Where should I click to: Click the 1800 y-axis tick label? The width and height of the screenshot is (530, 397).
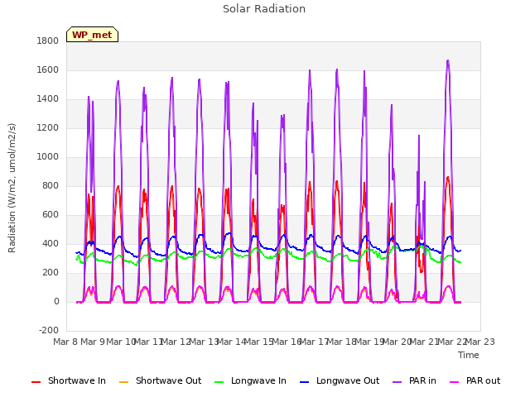point(48,41)
